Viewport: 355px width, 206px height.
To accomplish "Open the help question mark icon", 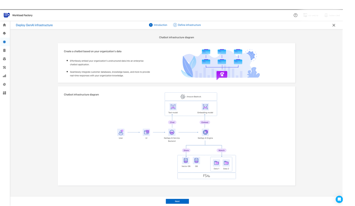I will [295, 15].
